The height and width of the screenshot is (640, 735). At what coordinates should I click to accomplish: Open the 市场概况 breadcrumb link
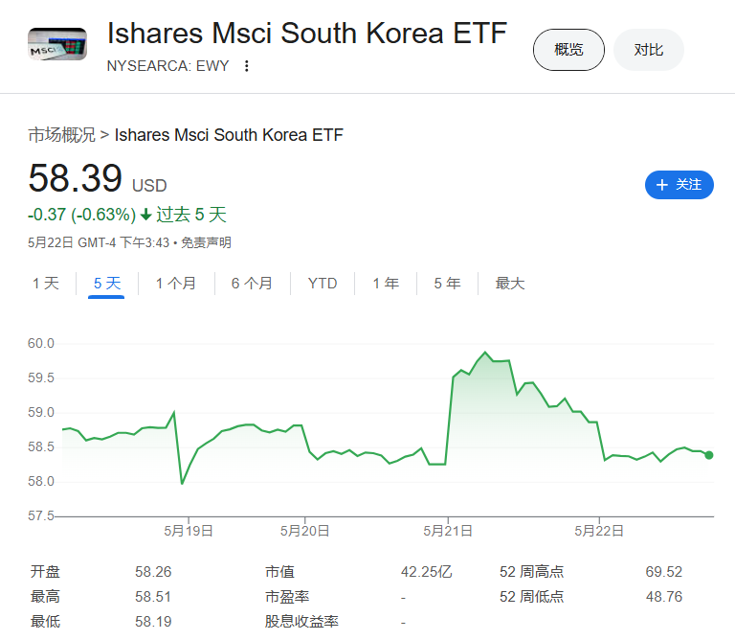click(x=62, y=135)
